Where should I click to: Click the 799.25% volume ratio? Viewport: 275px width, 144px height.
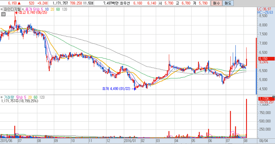point(76,3)
